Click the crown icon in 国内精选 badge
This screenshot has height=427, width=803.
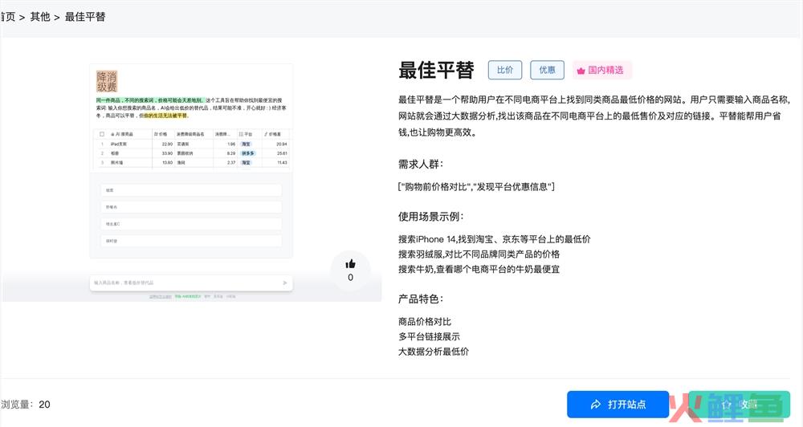click(x=581, y=71)
